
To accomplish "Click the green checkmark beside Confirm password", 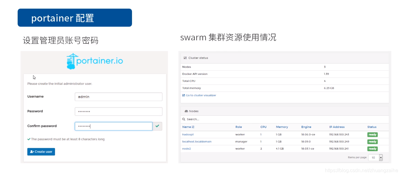I will 157,126.
